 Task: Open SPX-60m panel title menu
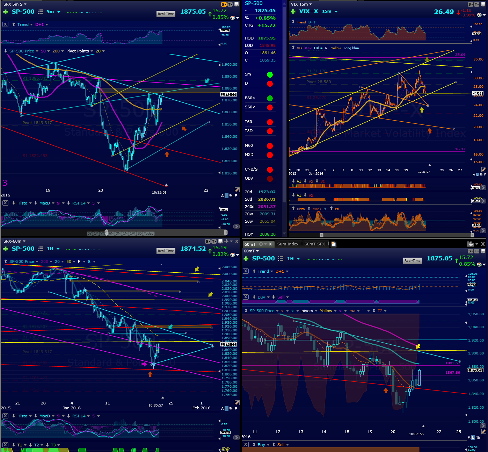click(14, 241)
